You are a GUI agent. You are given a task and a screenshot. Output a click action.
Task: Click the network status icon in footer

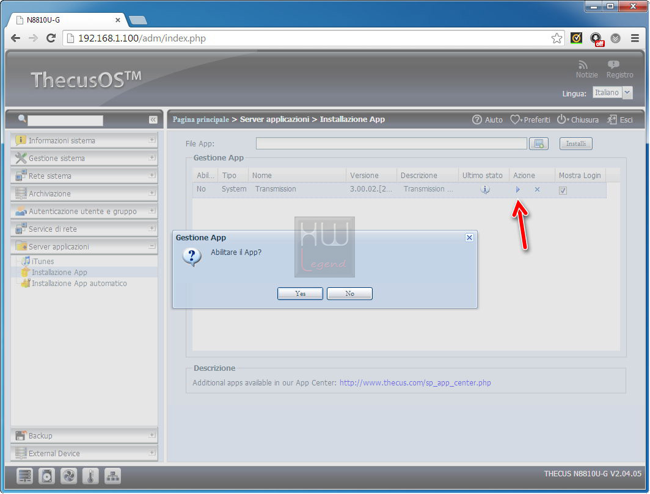[x=113, y=476]
